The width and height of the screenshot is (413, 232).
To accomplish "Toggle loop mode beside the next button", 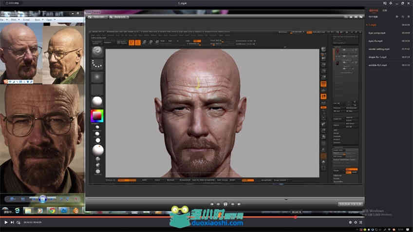I will 19,223.
